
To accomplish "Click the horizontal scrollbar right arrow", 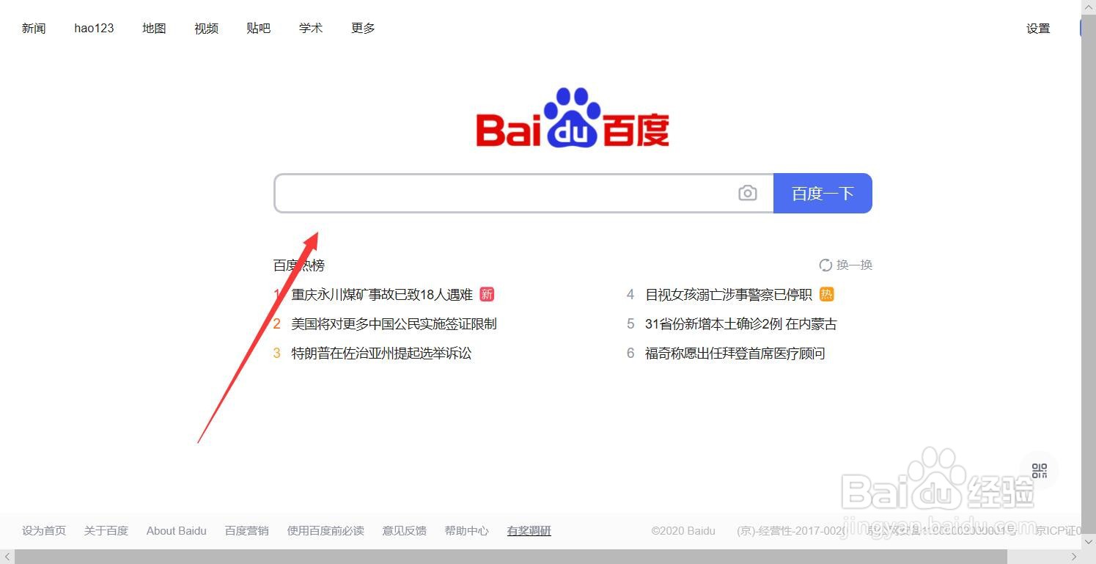I will pyautogui.click(x=1074, y=557).
